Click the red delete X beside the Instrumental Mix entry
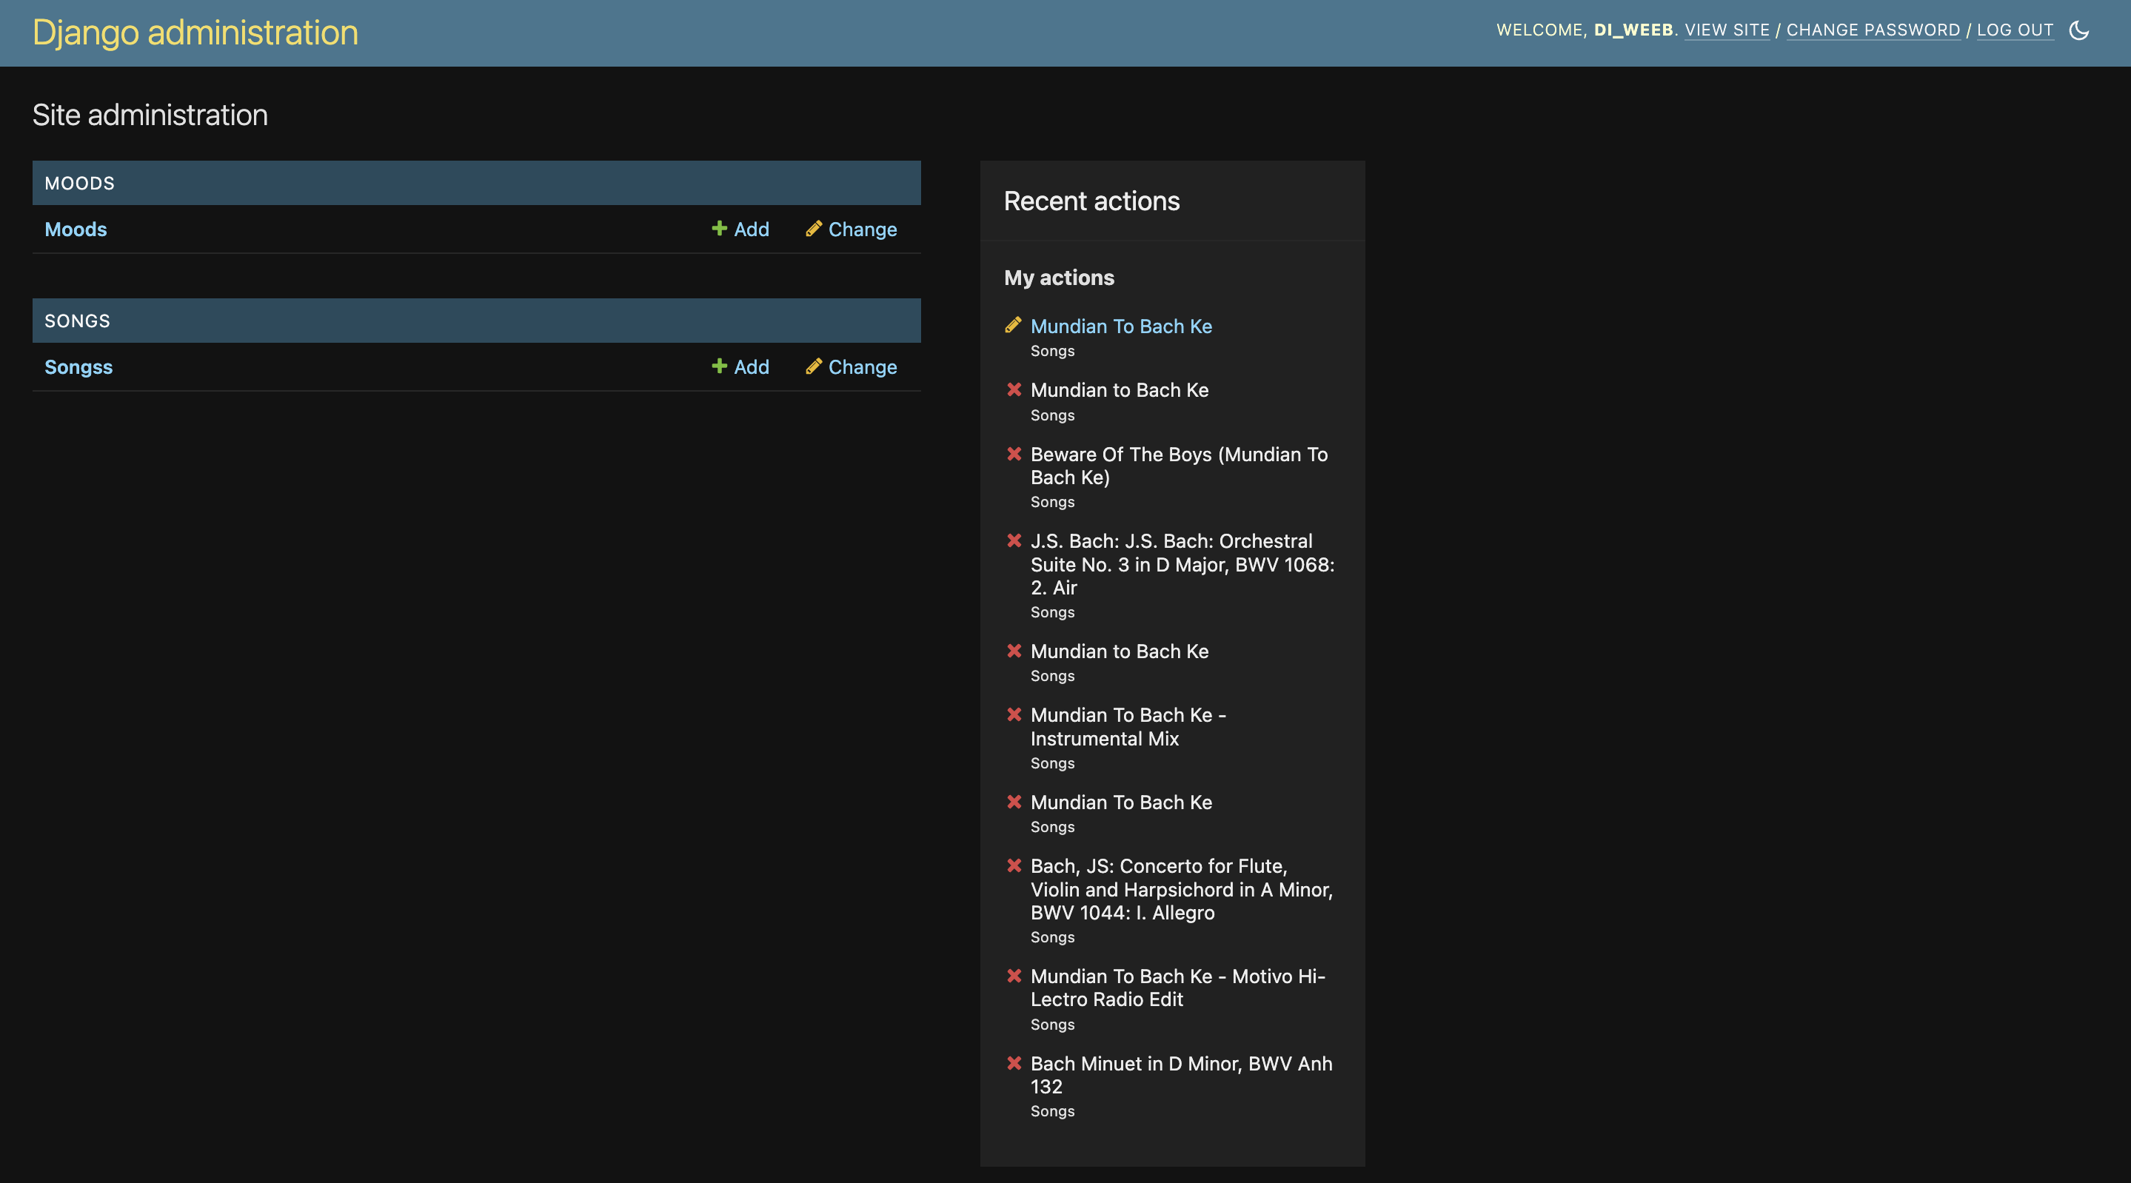The height and width of the screenshot is (1183, 2131). pyautogui.click(x=1015, y=715)
